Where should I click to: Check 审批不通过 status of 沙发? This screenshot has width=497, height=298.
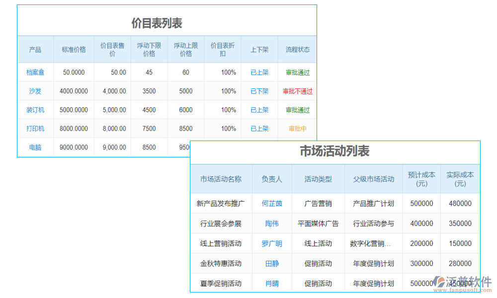299,91
